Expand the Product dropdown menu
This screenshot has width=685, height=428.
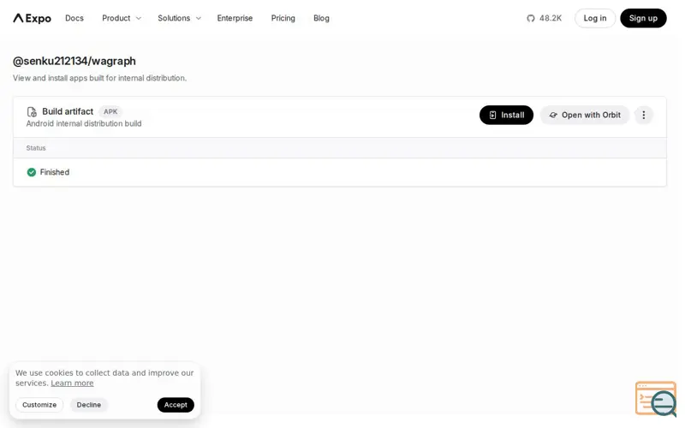click(122, 18)
